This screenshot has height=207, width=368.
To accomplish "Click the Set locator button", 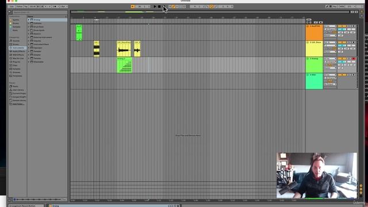I will tap(309, 20).
